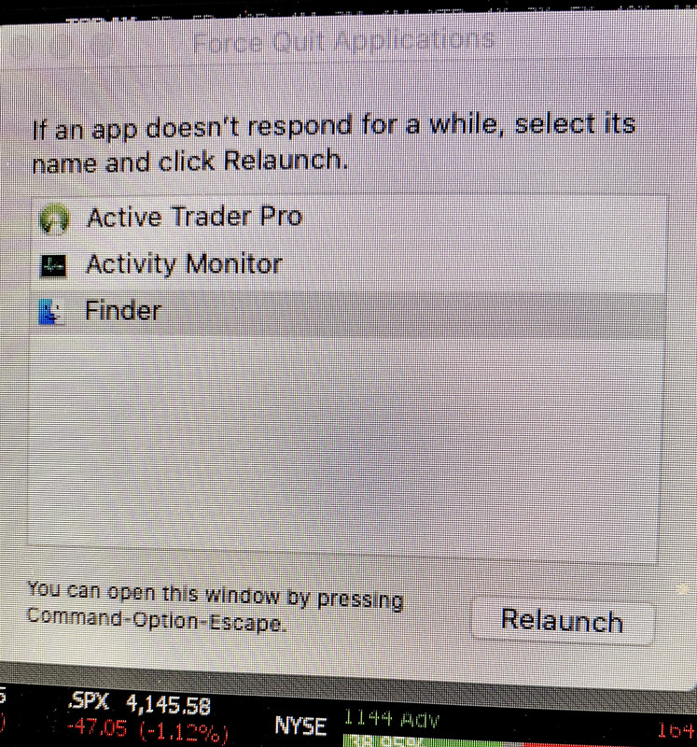697x747 pixels.
Task: Click the Relaunch button
Action: point(563,621)
